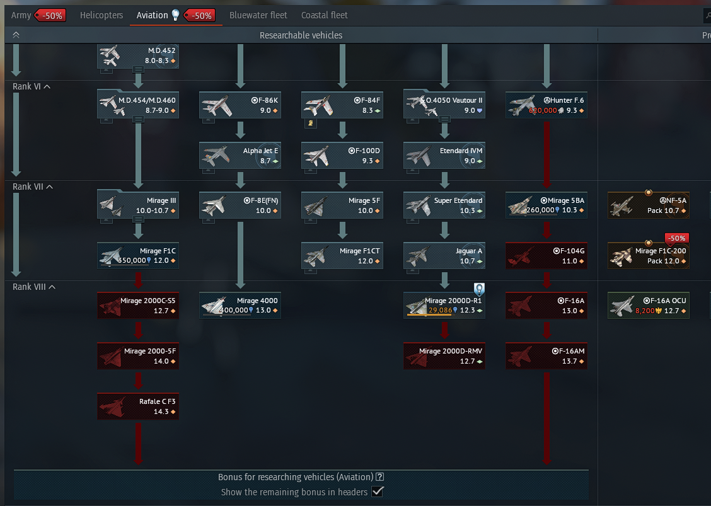Select the locked Mirage 2000-5F
The height and width of the screenshot is (506, 711).
click(138, 355)
